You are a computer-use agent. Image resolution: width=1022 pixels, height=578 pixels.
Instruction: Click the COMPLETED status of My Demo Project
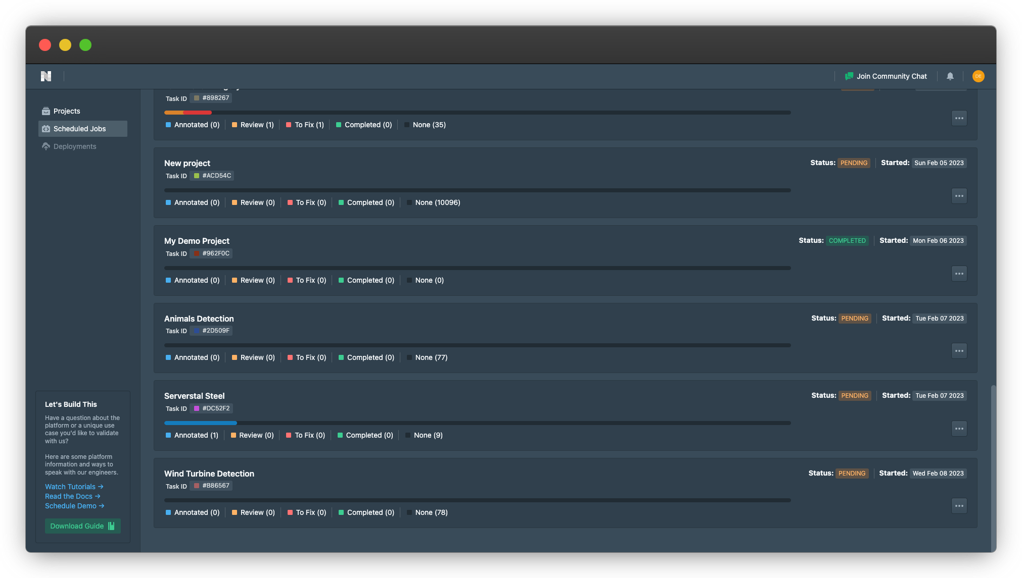click(x=847, y=241)
